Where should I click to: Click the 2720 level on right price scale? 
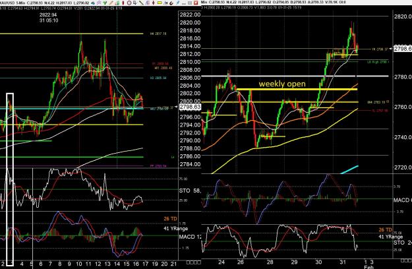pyautogui.click(x=403, y=167)
